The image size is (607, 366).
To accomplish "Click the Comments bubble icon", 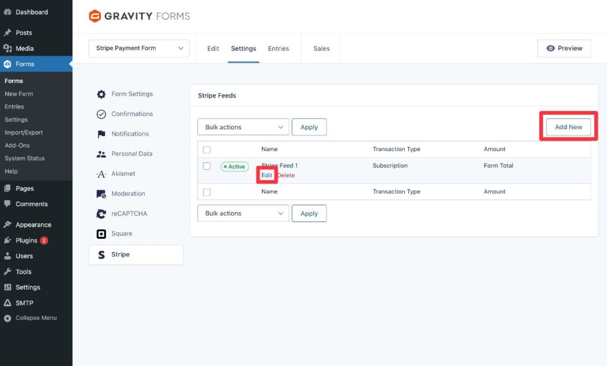I will point(7,204).
